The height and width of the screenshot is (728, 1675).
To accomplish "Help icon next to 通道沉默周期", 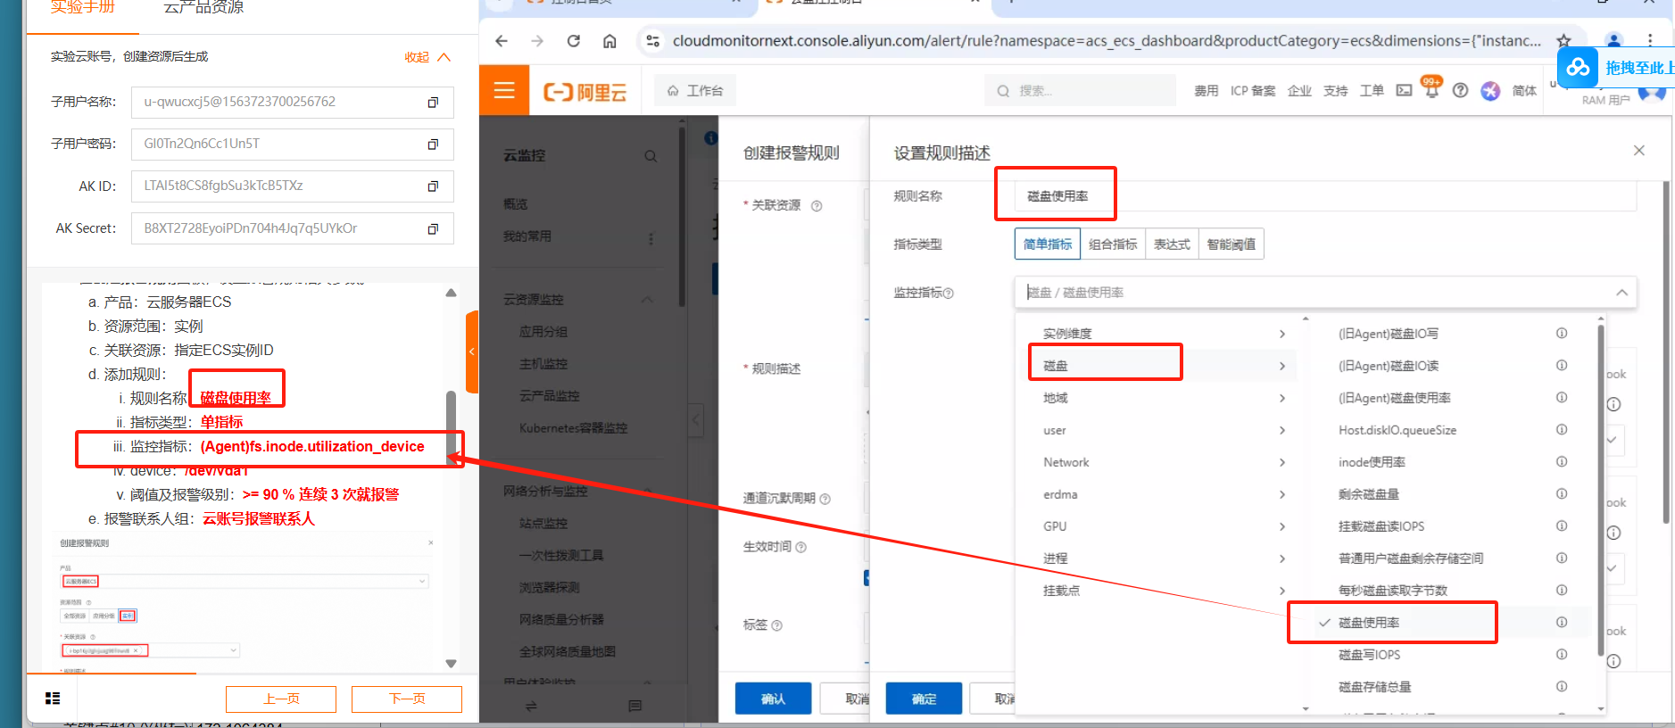I will point(825,499).
